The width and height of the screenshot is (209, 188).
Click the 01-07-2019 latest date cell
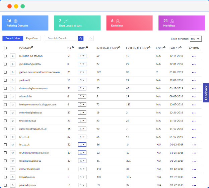click(176, 72)
